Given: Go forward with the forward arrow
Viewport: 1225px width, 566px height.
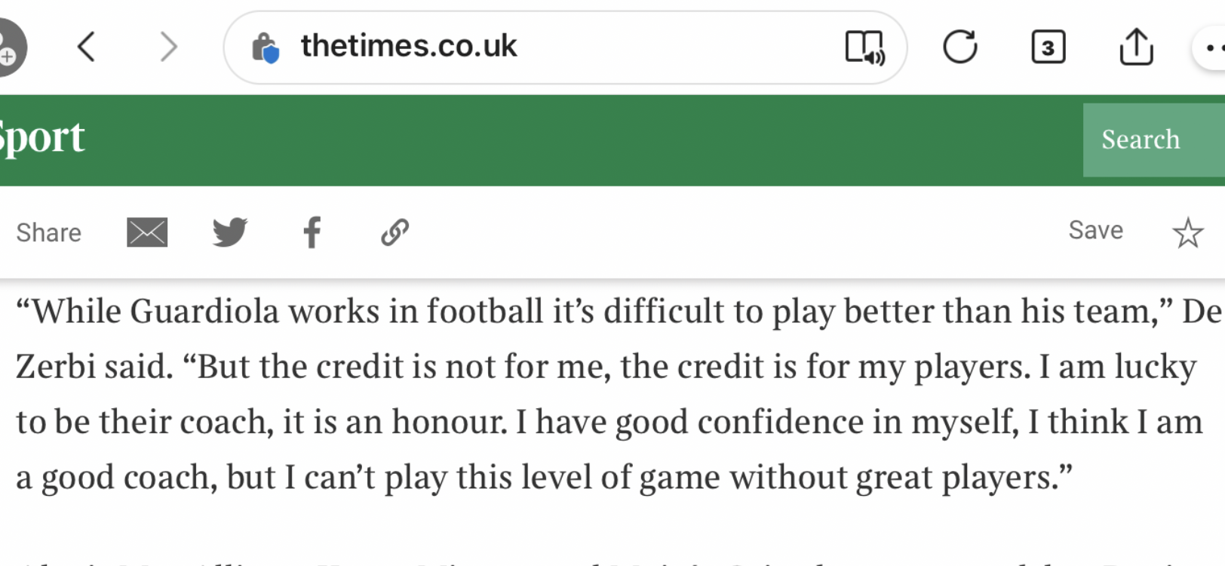Looking at the screenshot, I should tap(169, 47).
